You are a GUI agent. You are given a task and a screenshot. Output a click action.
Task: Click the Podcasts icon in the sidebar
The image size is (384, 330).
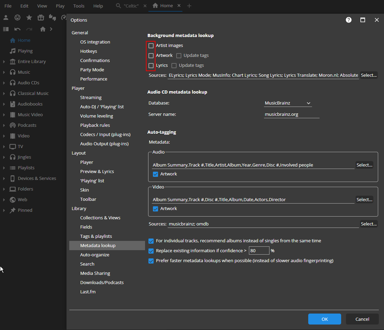point(13,125)
